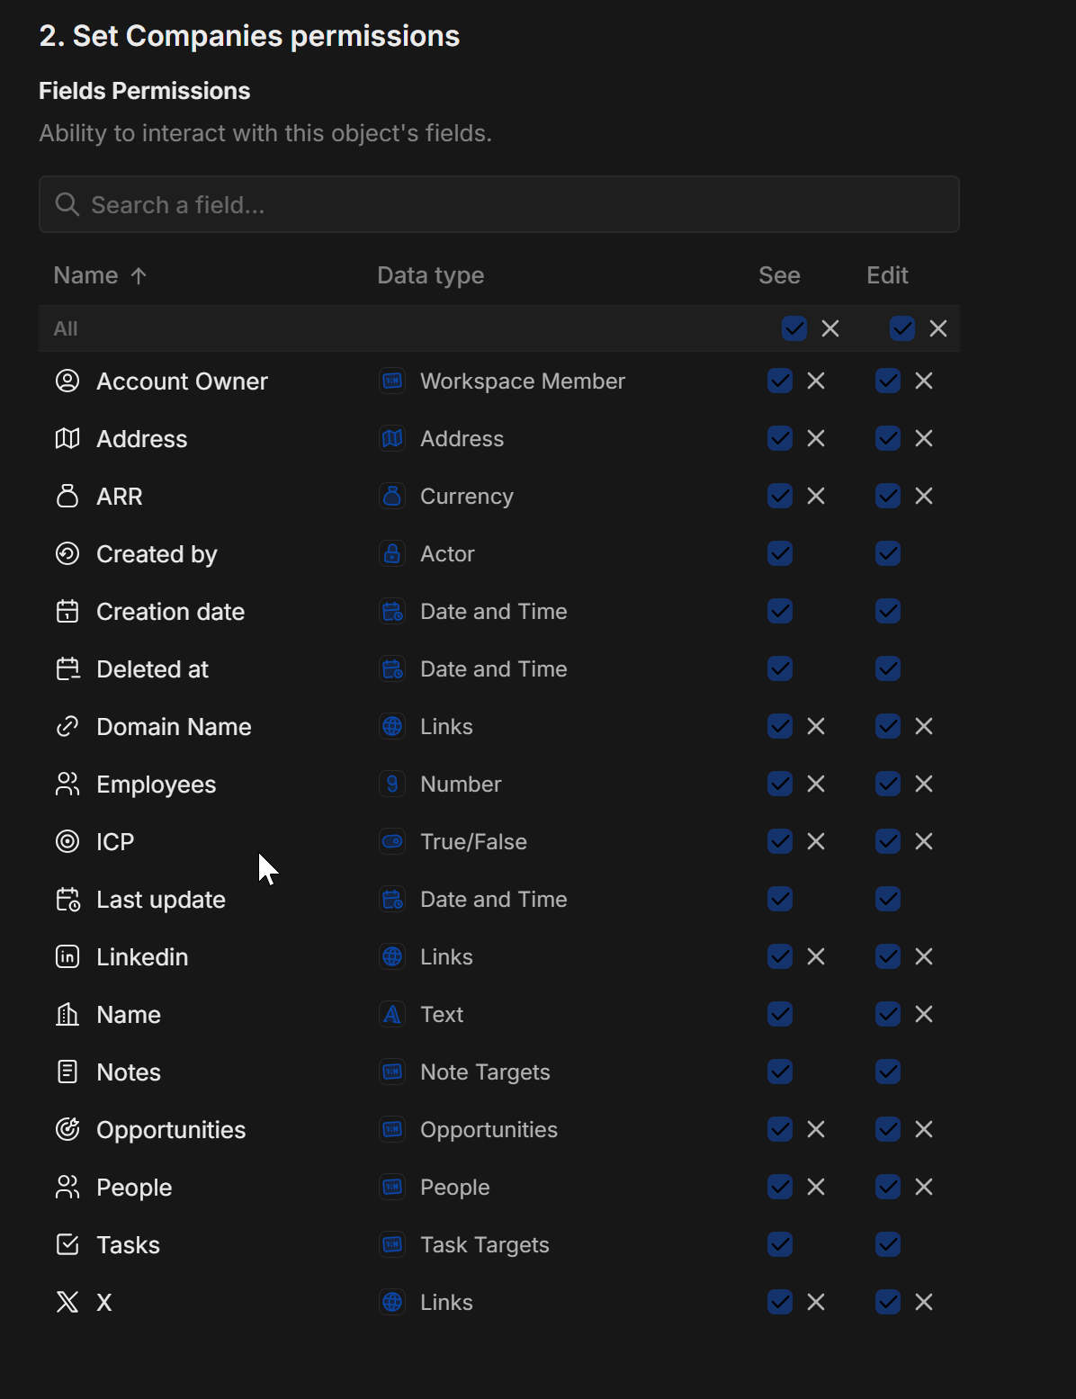Viewport: 1076px width, 1399px height.
Task: Click the Data type column header
Action: (430, 275)
